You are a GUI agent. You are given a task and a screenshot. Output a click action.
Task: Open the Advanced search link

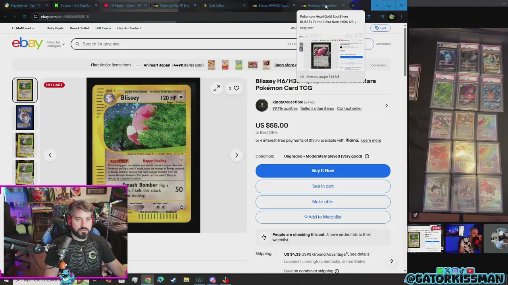tap(383, 44)
